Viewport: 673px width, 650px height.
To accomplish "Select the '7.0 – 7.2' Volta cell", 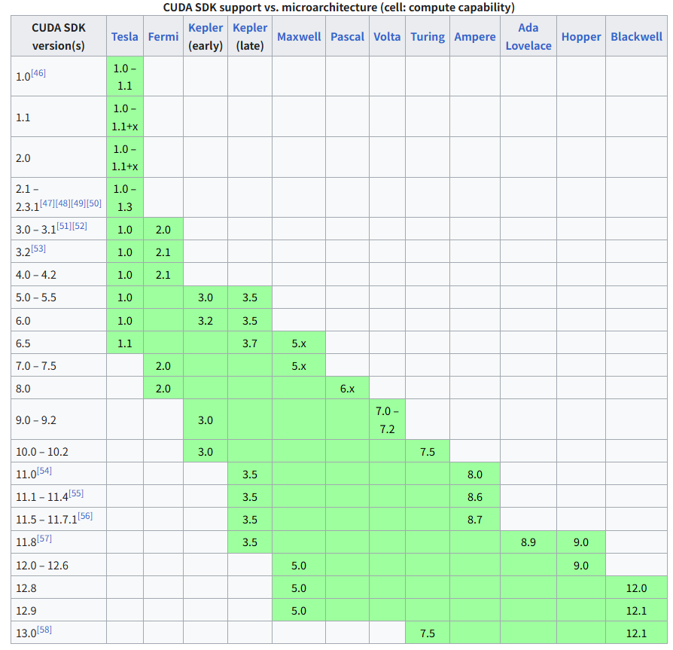I will point(387,420).
